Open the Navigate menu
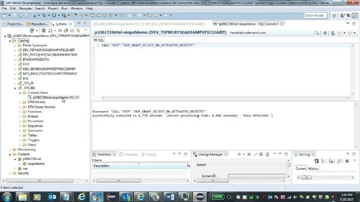Image resolution: width=360 pixels, height=202 pixels. coord(25,8)
